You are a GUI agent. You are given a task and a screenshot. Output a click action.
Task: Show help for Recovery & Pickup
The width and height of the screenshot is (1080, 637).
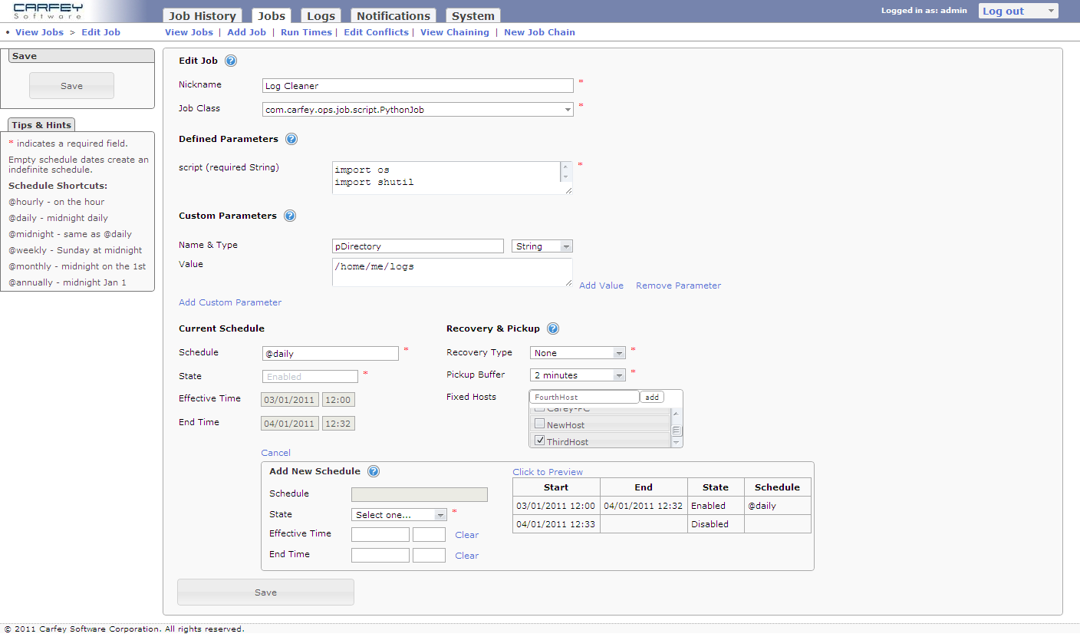click(553, 329)
